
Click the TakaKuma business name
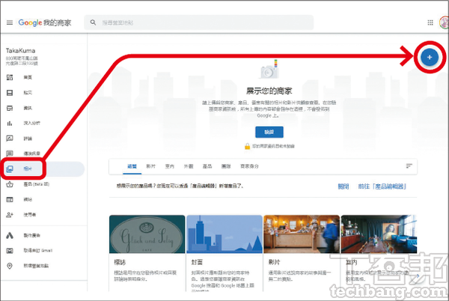[x=21, y=51]
